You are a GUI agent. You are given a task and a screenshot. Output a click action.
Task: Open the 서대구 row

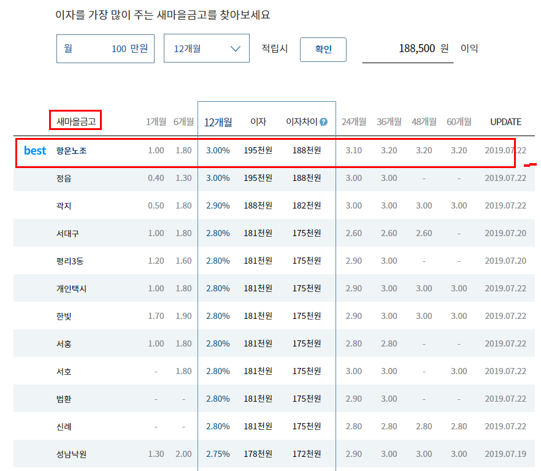[274, 233]
